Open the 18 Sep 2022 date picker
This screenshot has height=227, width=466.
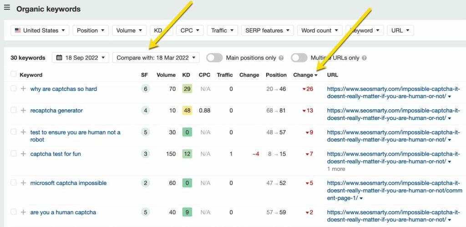pos(81,58)
